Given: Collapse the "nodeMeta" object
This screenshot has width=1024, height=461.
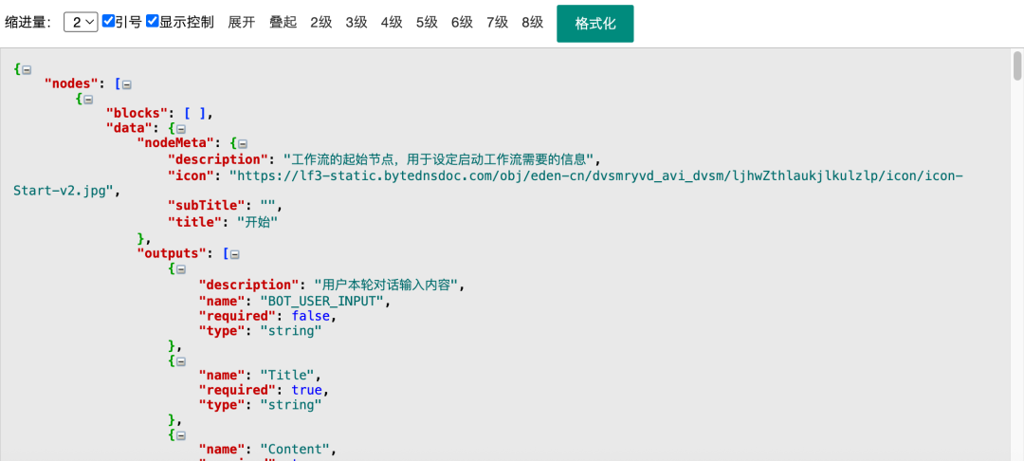Looking at the screenshot, I should click(x=243, y=143).
